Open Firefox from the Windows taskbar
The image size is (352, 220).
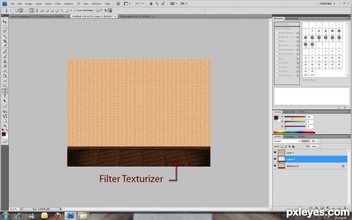tap(57, 216)
